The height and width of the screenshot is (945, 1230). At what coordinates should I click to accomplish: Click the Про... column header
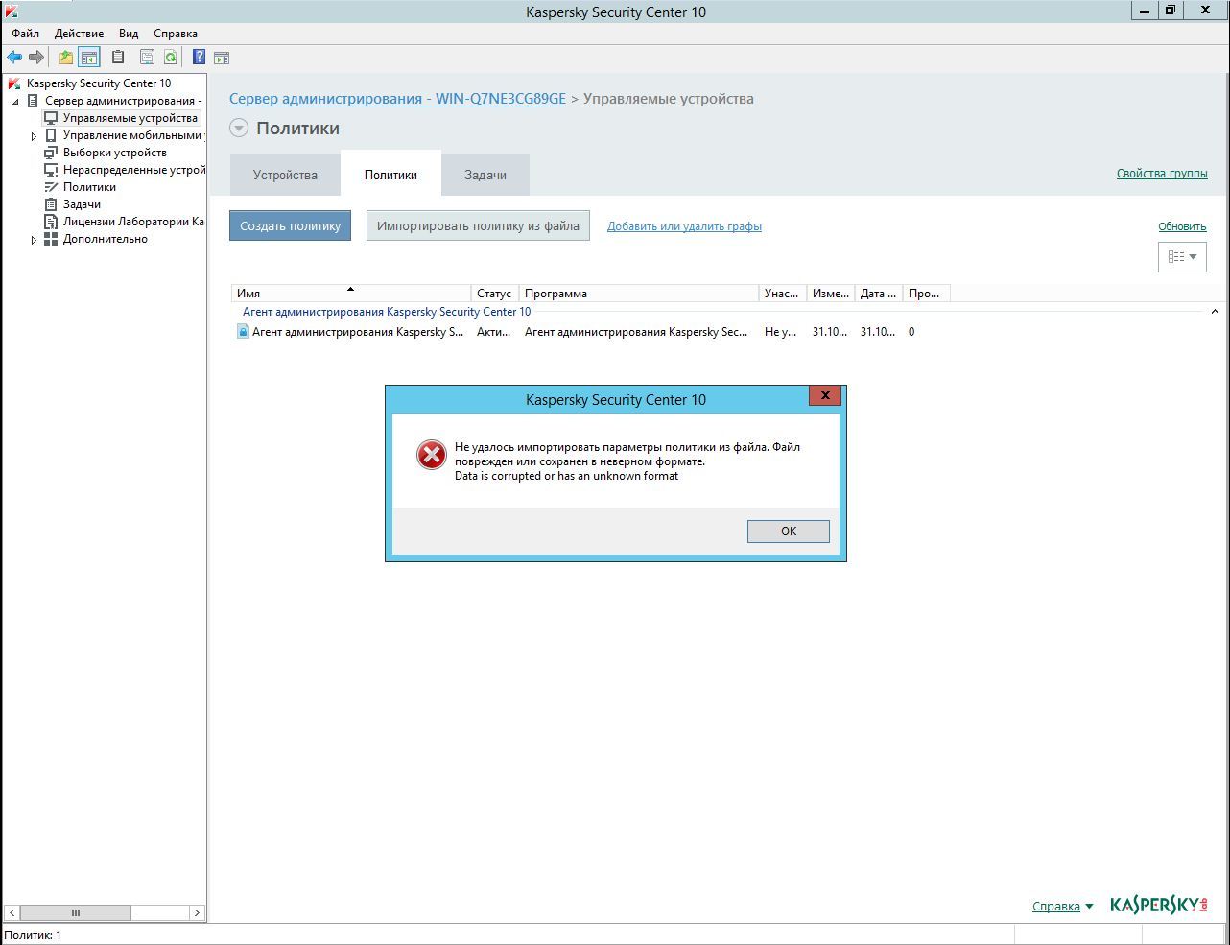coord(927,294)
